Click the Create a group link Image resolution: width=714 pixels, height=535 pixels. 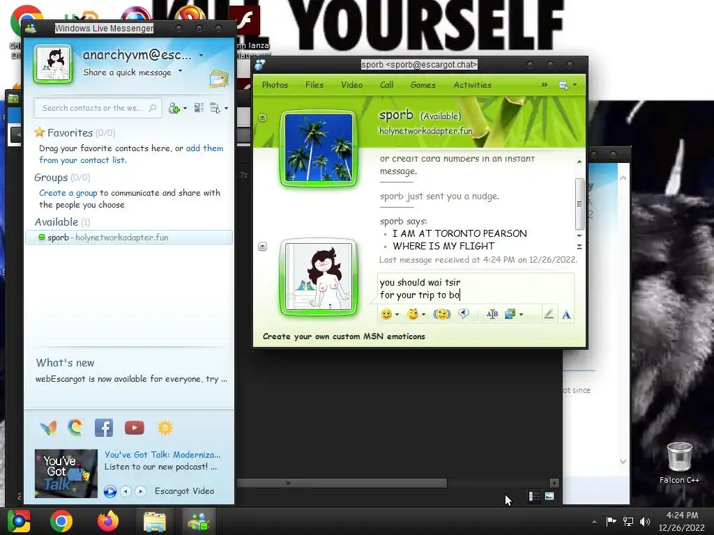click(68, 193)
